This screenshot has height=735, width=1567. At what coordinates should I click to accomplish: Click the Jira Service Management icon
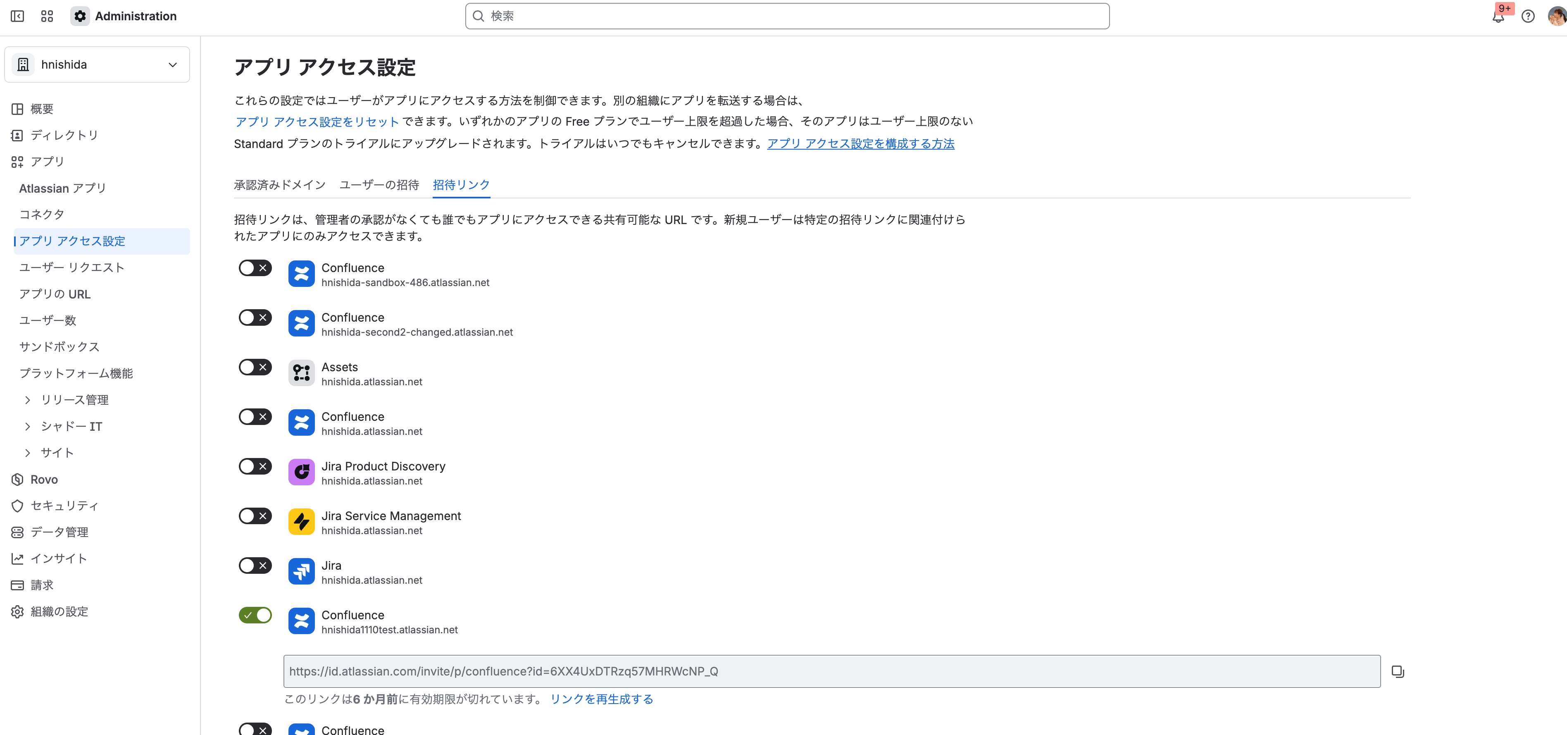click(301, 522)
